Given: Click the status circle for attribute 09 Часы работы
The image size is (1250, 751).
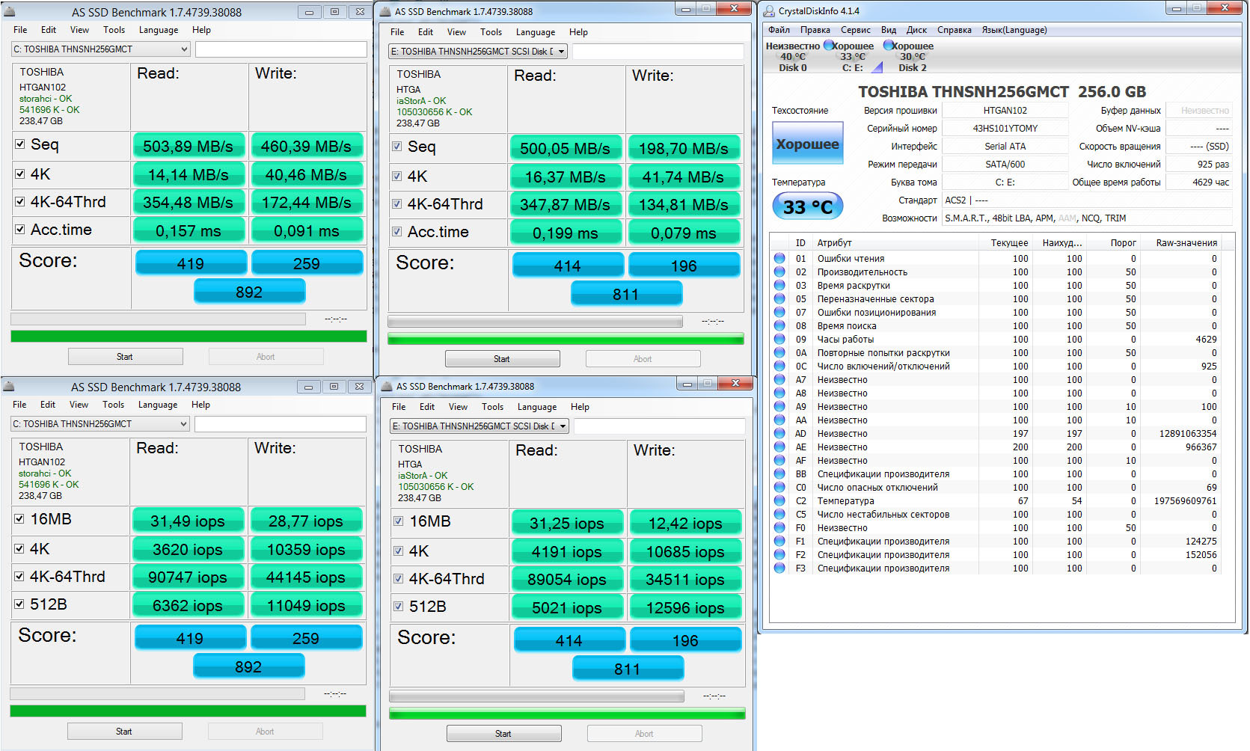Looking at the screenshot, I should [x=779, y=339].
